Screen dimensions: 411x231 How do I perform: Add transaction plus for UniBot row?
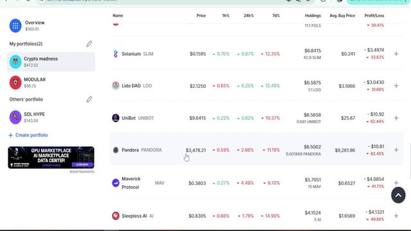[x=396, y=118]
